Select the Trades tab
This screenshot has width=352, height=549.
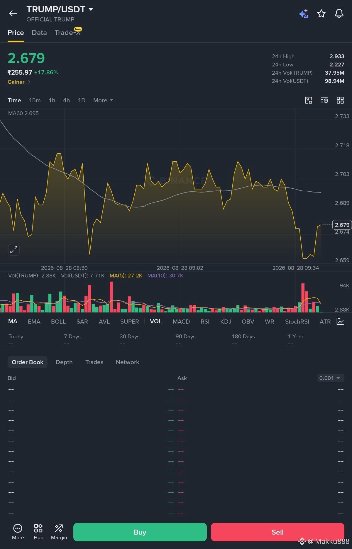pos(94,362)
